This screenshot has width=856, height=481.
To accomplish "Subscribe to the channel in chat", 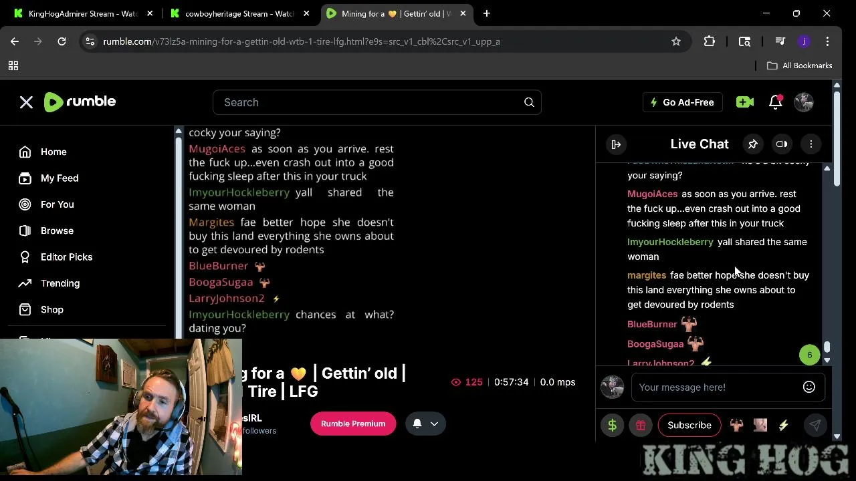I will tap(689, 425).
